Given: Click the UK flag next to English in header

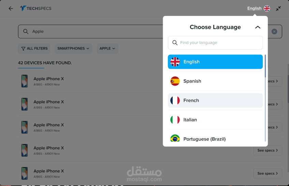Looking at the screenshot, I should (267, 9).
